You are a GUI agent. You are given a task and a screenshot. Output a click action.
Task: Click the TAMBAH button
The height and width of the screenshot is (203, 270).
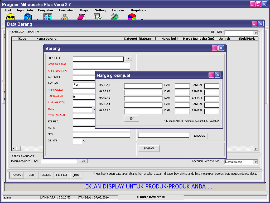pyautogui.click(x=17, y=175)
